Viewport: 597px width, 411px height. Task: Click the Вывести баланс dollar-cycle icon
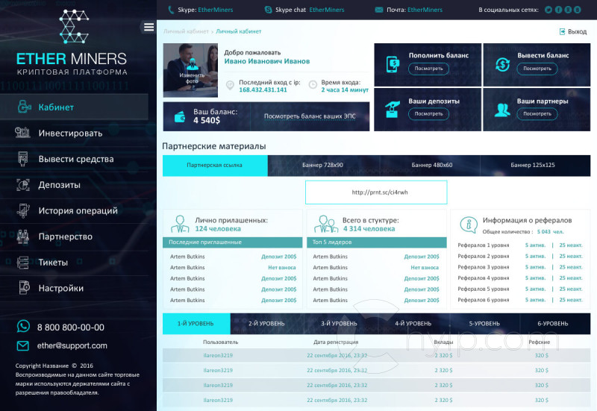(502, 64)
